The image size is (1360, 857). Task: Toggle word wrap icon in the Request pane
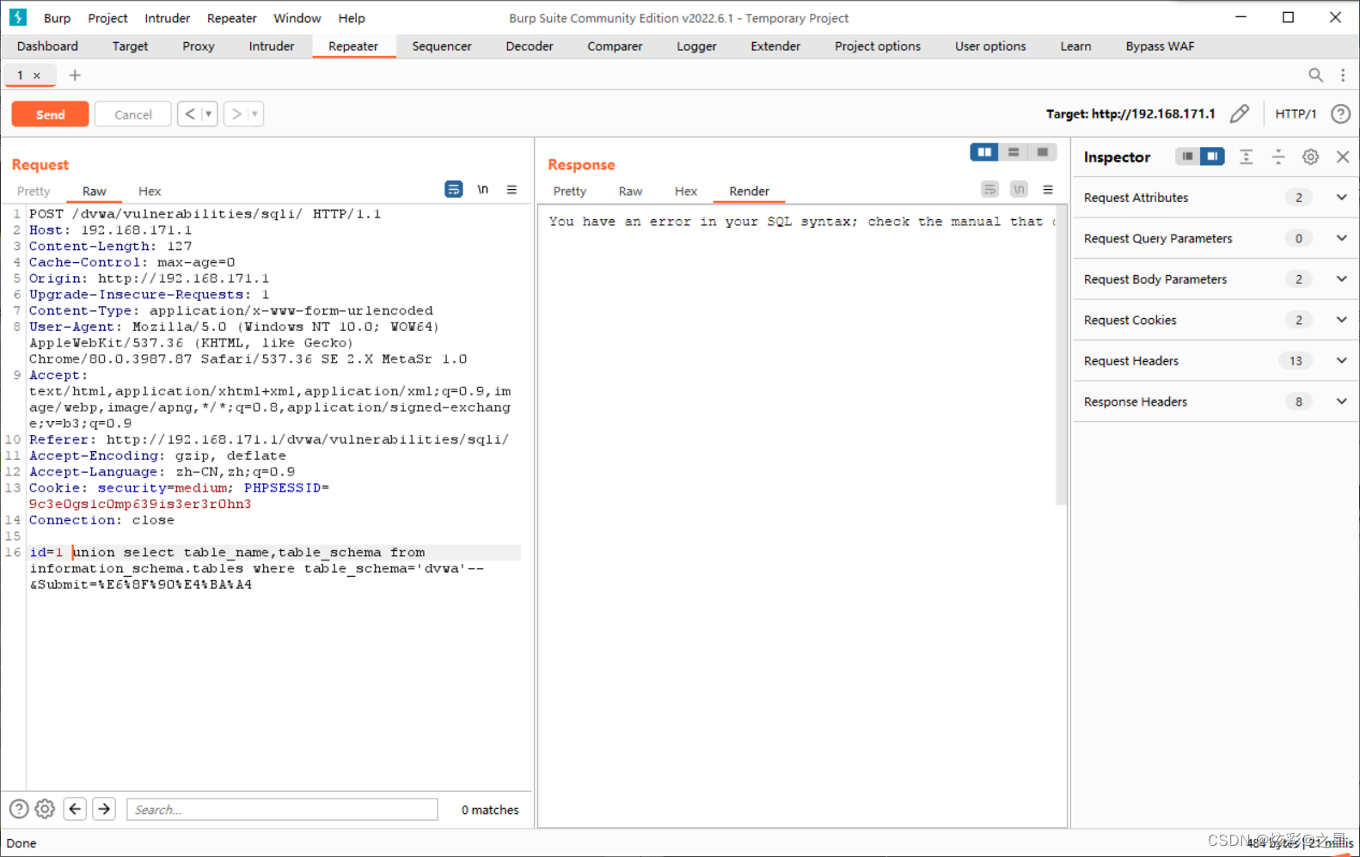pyautogui.click(x=454, y=189)
